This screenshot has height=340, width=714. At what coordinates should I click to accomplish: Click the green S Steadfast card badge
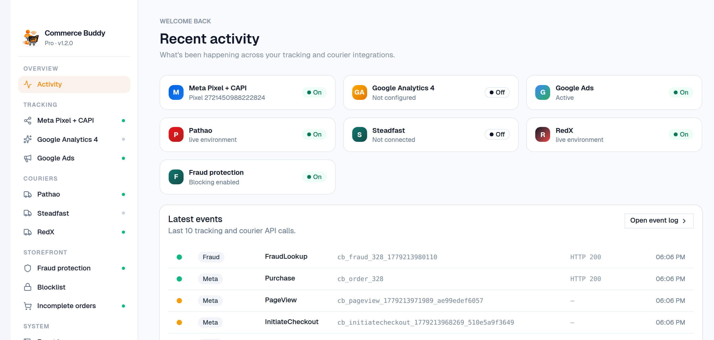pos(359,134)
